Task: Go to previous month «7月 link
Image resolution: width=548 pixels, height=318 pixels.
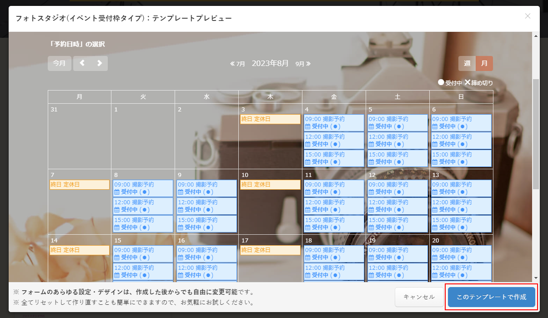Action: (x=238, y=64)
